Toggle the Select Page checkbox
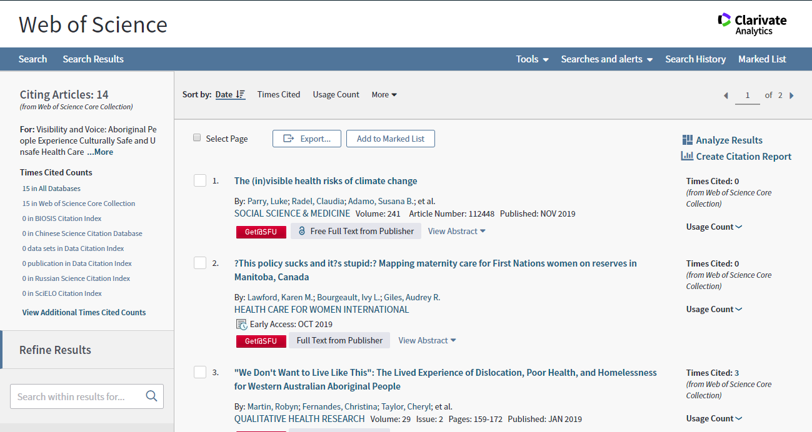812x432 pixels. (x=197, y=138)
